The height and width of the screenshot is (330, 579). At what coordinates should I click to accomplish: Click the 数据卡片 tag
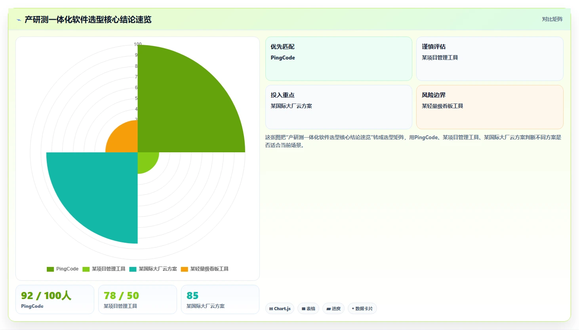point(362,309)
